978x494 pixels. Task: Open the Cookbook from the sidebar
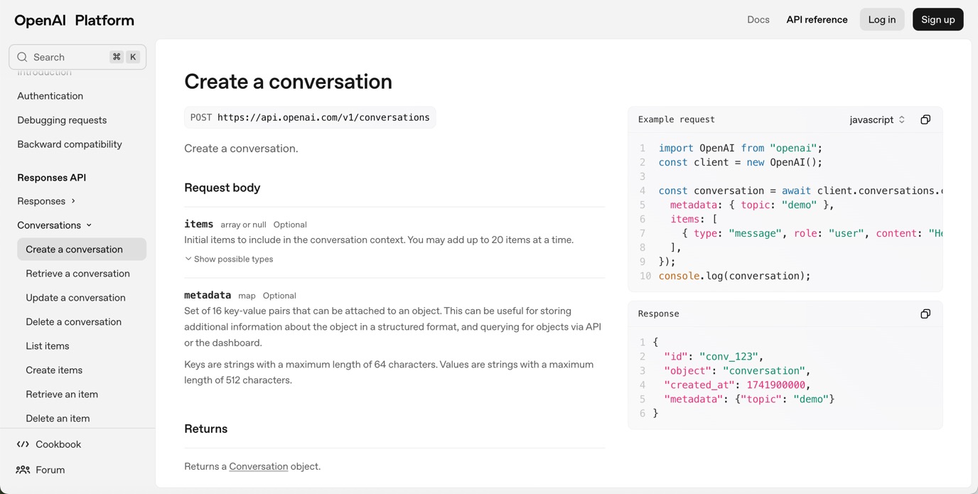(58, 444)
